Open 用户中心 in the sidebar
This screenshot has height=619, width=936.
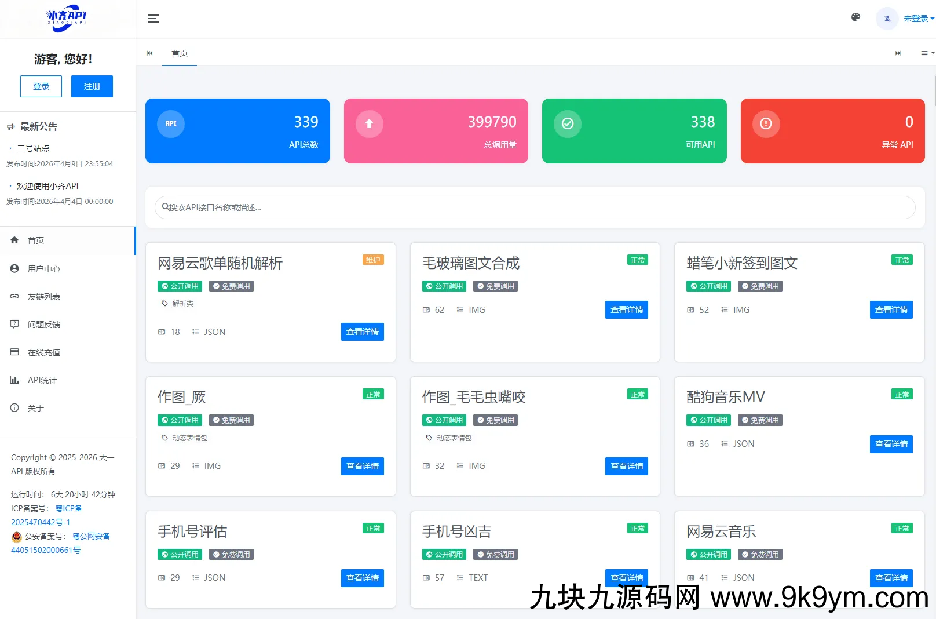click(x=44, y=269)
